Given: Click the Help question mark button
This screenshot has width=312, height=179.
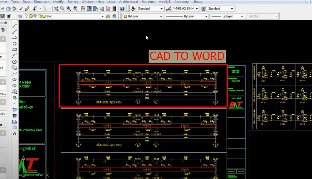Looking at the screenshot, I should [122, 8].
